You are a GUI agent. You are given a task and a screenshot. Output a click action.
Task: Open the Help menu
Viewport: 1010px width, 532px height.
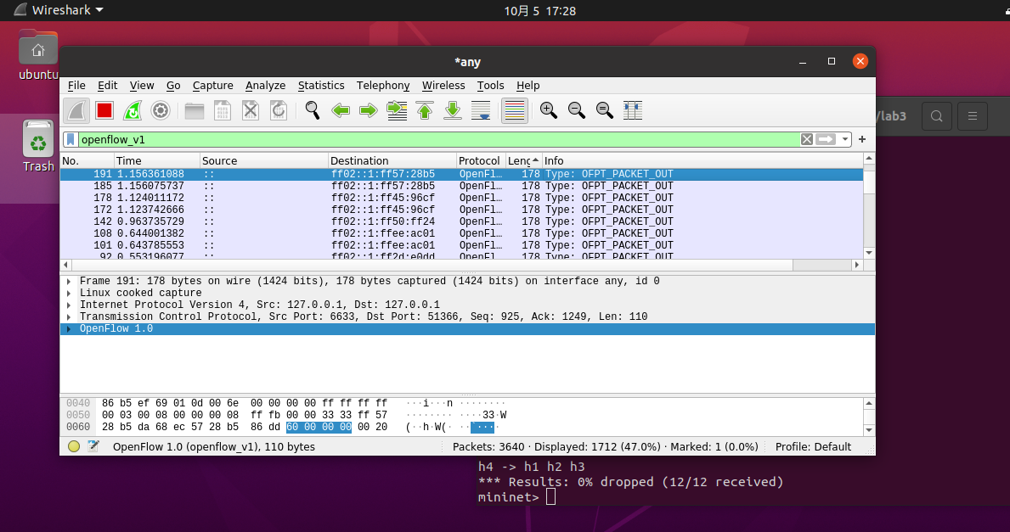point(528,86)
